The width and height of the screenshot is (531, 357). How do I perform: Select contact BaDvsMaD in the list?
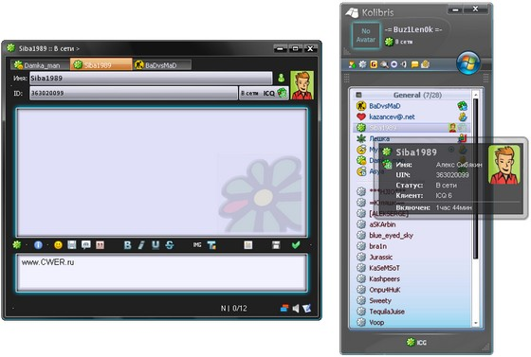(x=412, y=106)
